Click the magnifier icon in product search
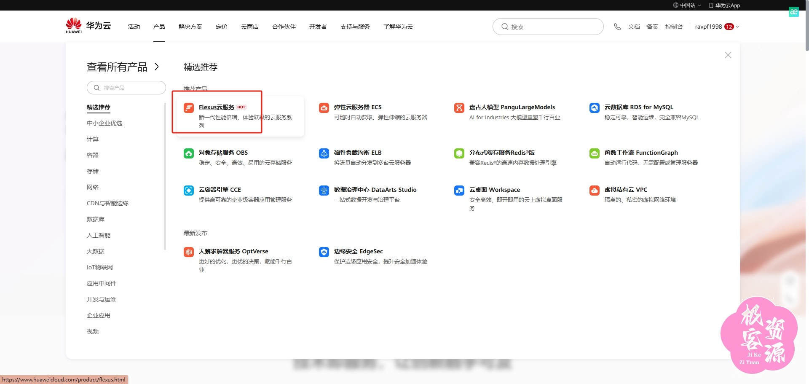This screenshot has width=809, height=384. (x=96, y=88)
